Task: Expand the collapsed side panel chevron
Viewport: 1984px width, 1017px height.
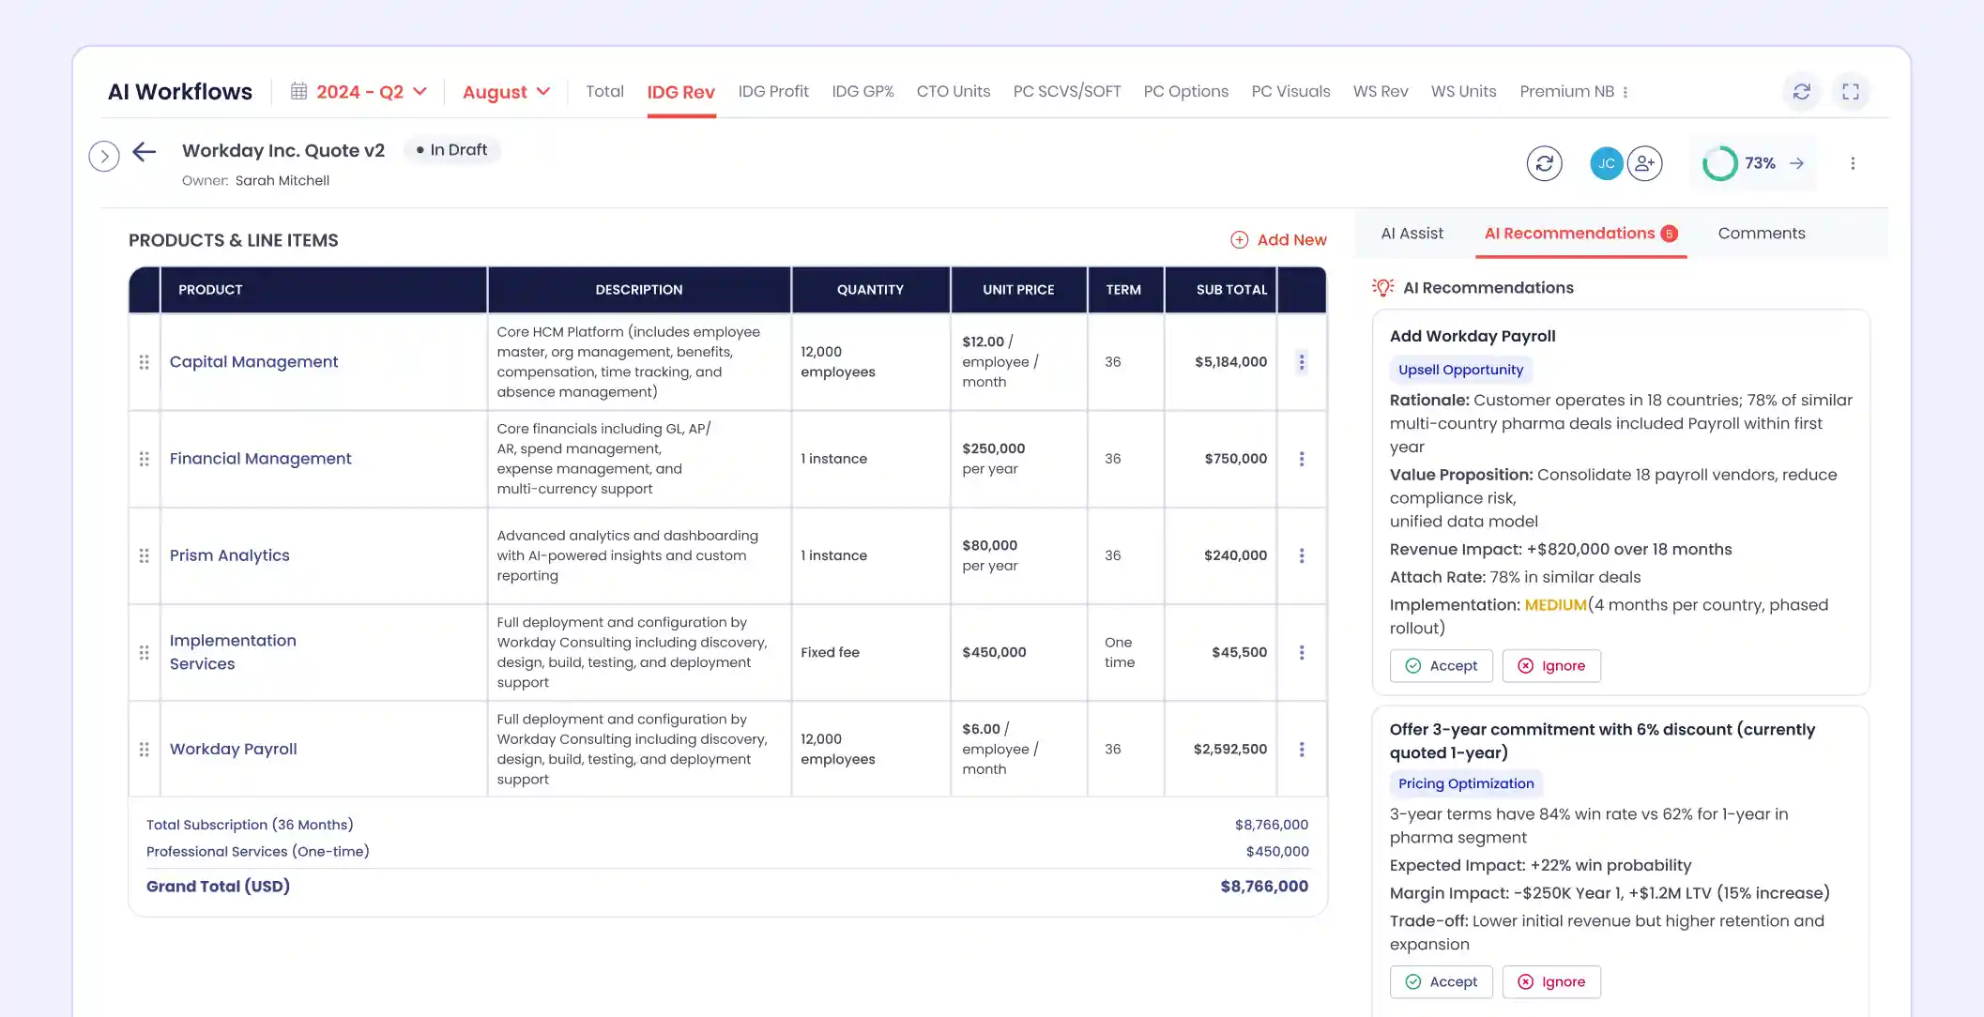Action: point(104,156)
